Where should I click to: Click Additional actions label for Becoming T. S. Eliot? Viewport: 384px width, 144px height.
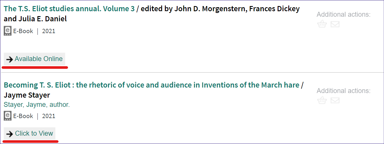click(x=344, y=91)
